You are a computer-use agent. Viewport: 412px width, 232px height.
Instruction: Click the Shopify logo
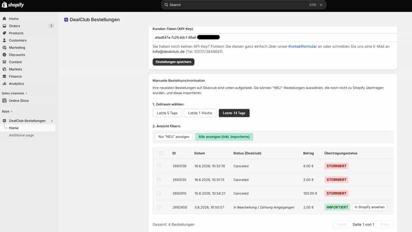pos(13,5)
